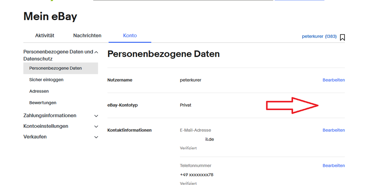This screenshot has height=185, width=370.
Task: Open Bewertungen in the sidebar
Action: [x=43, y=103]
